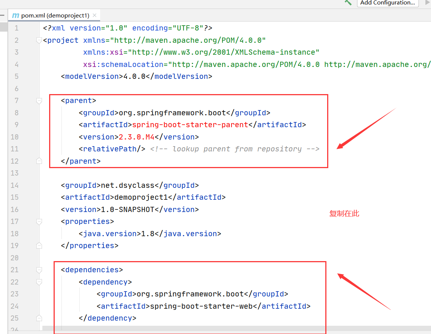Image resolution: width=431 pixels, height=334 pixels.
Task: Fold the closing properties tag at line 19
Action: coord(39,245)
